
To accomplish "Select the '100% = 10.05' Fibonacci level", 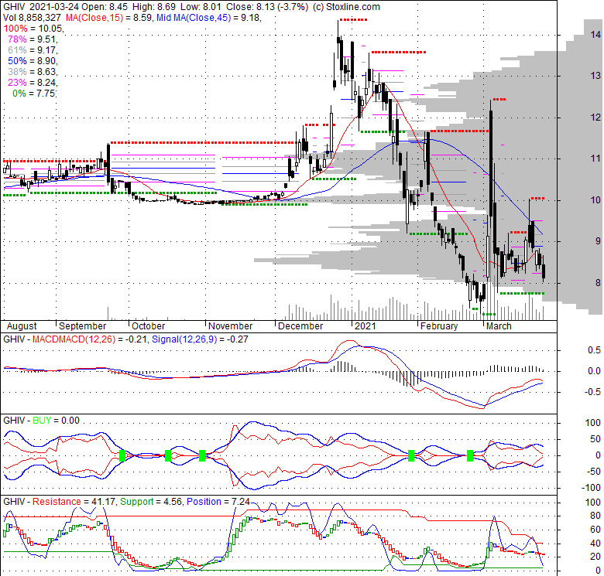I will click(x=33, y=29).
